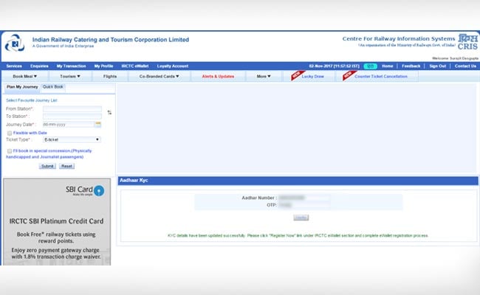Click the Submit button
Viewport: 480px width, 295px height.
coord(47,166)
